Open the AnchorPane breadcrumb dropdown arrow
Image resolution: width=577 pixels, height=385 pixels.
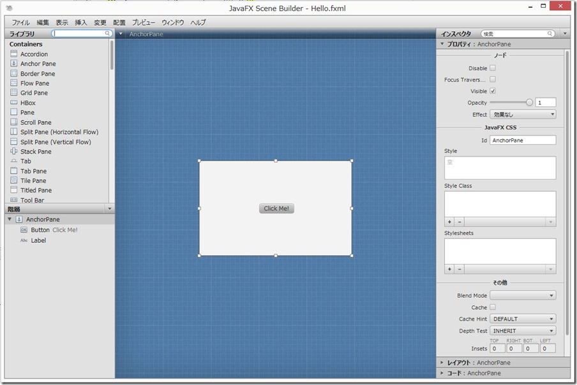[121, 34]
